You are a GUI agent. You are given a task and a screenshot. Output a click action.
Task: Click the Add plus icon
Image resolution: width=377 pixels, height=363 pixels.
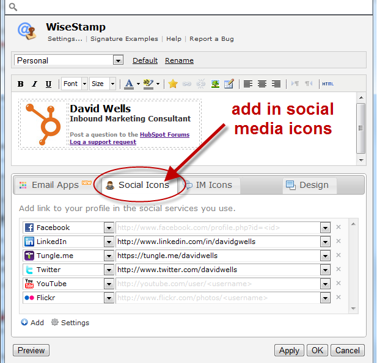pyautogui.click(x=24, y=322)
